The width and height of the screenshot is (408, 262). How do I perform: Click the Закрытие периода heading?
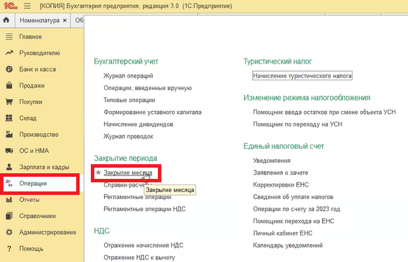[126, 158]
